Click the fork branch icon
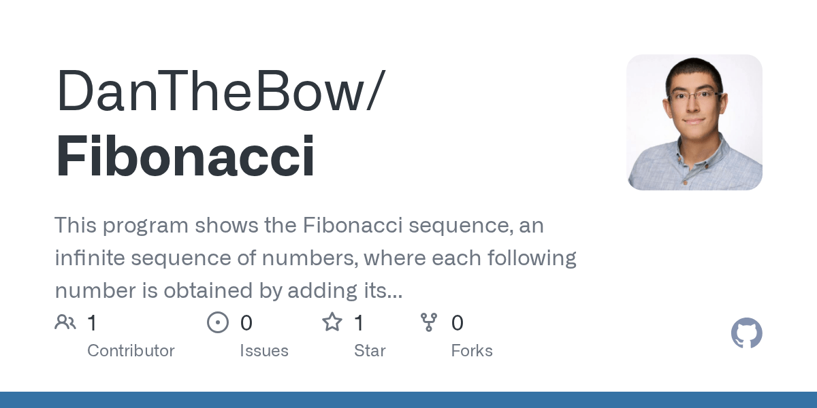 click(x=429, y=322)
